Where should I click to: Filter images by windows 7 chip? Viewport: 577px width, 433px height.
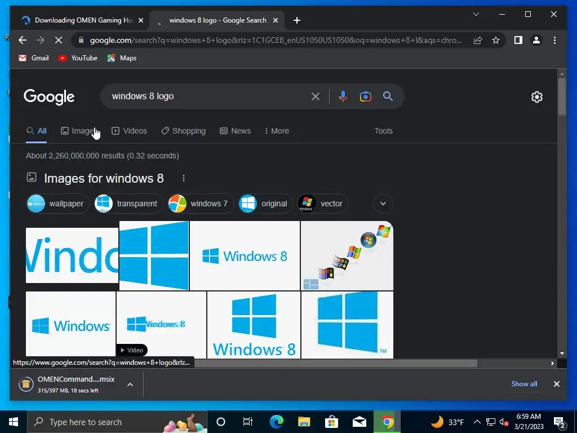pyautogui.click(x=201, y=204)
